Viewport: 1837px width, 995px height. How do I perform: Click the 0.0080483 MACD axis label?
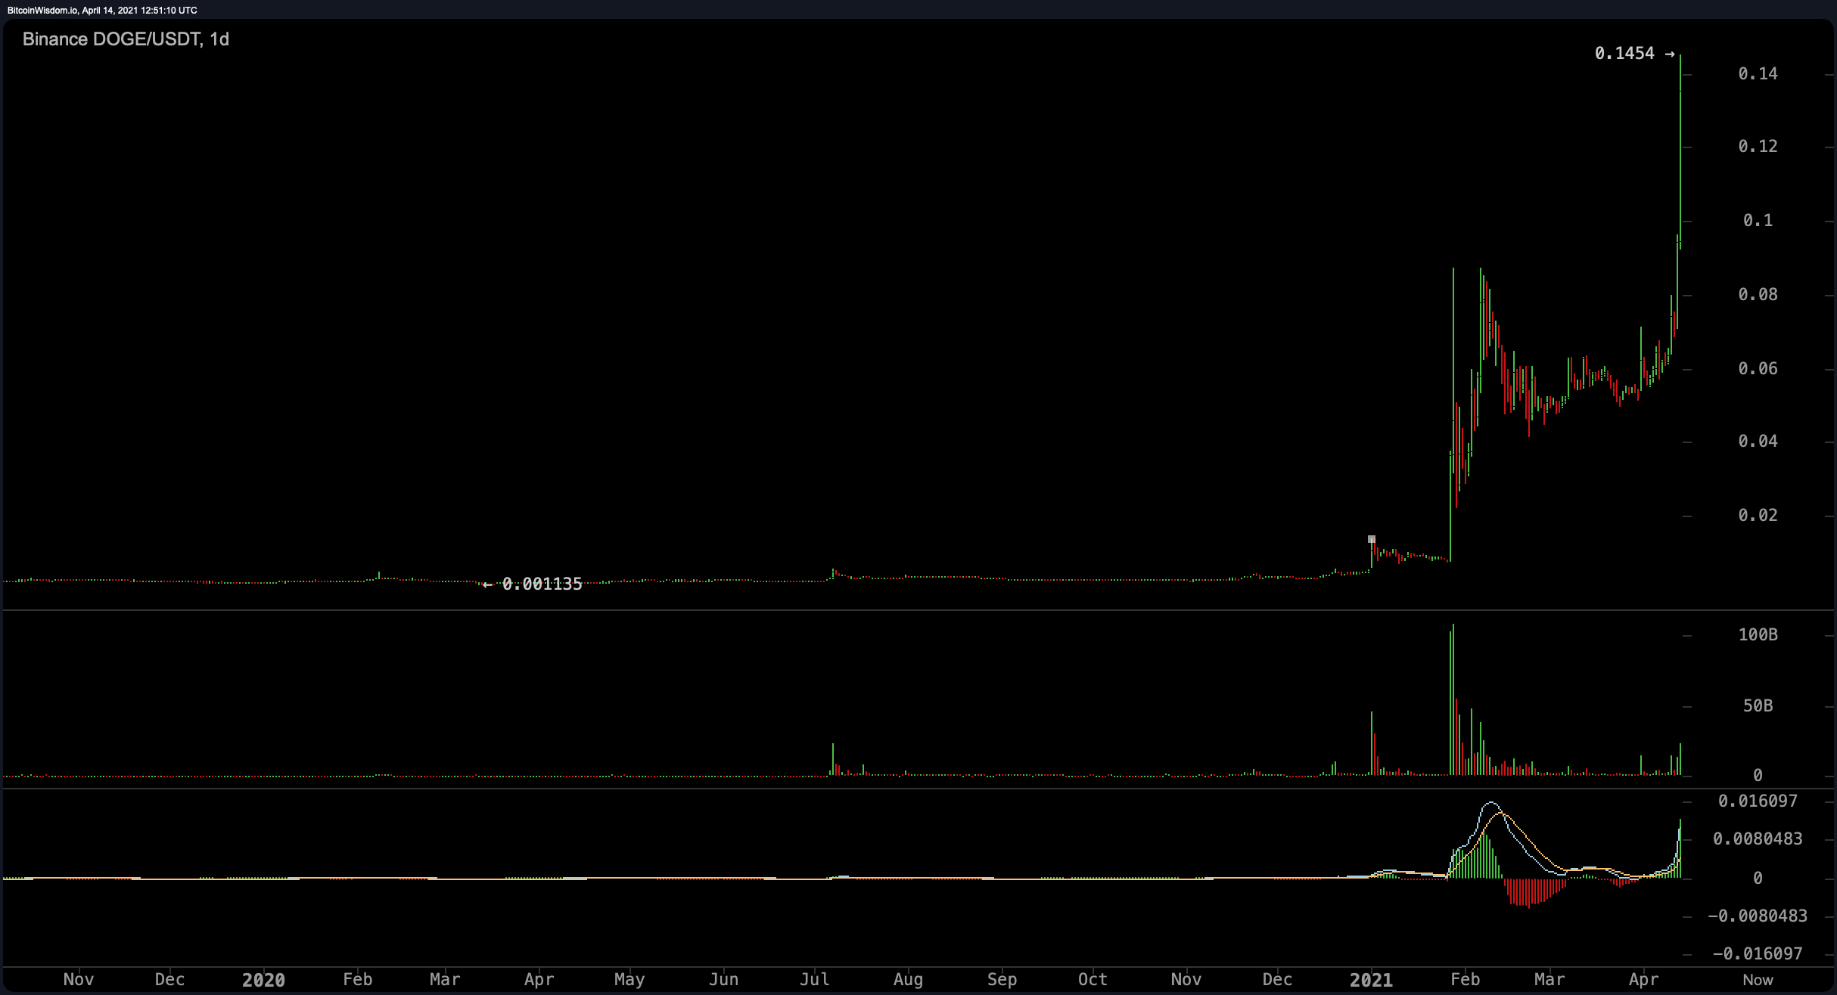tap(1758, 839)
